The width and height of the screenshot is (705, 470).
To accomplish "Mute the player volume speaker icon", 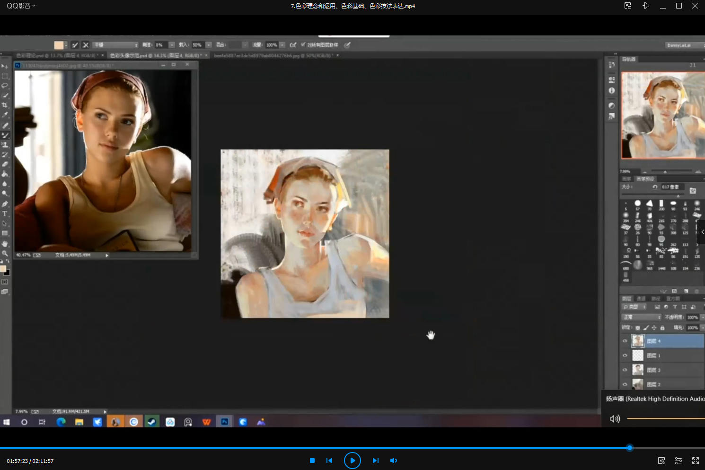I will 393,461.
